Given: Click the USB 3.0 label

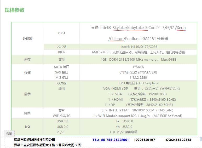Looking at the screenshot, I should (x=62, y=121).
